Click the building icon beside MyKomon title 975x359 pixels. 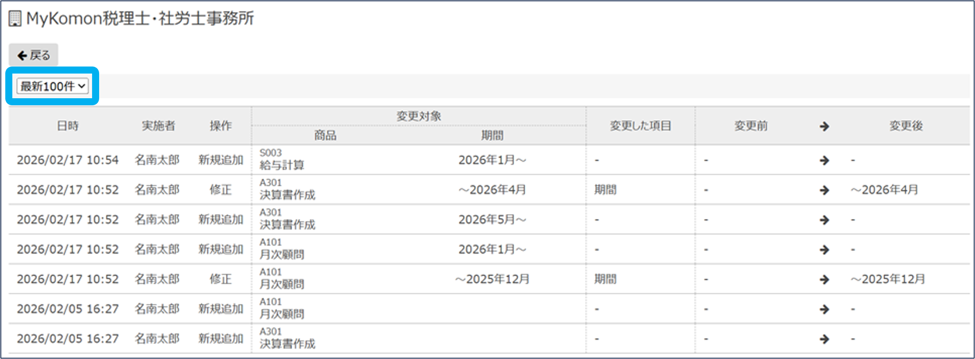click(x=15, y=19)
